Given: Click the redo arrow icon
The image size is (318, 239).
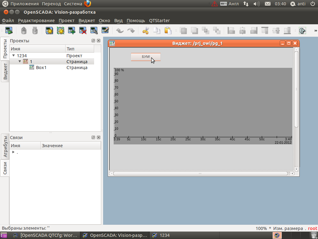Looking at the screenshot, I should (x=131, y=30).
